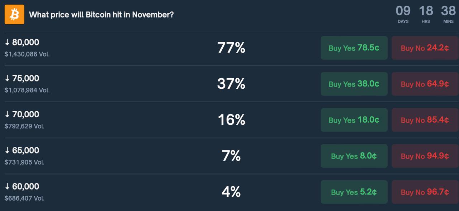Click the down arrow beside 60,000
The height and width of the screenshot is (211, 459).
tap(7, 186)
